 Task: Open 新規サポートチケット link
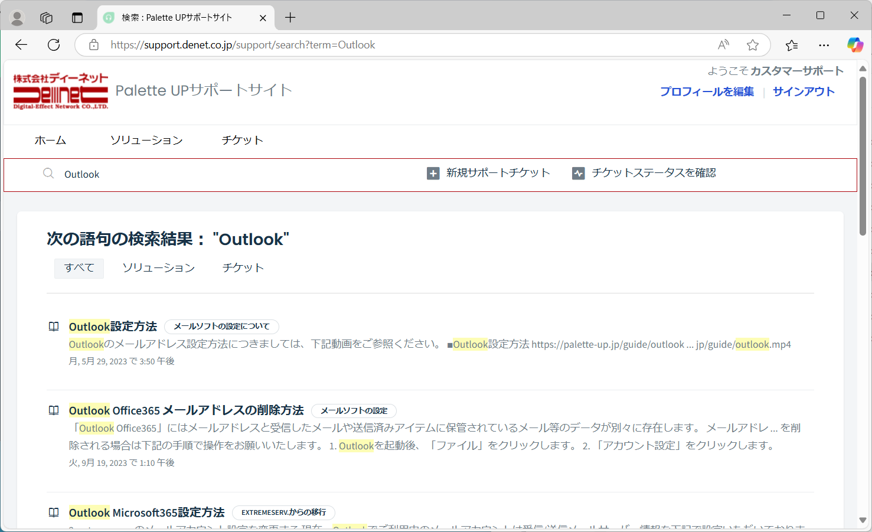point(498,173)
